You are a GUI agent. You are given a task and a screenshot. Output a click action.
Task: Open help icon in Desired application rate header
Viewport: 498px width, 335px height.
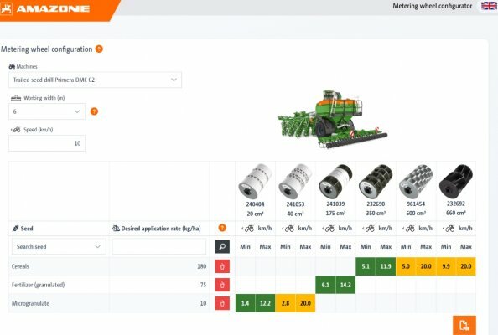222,228
